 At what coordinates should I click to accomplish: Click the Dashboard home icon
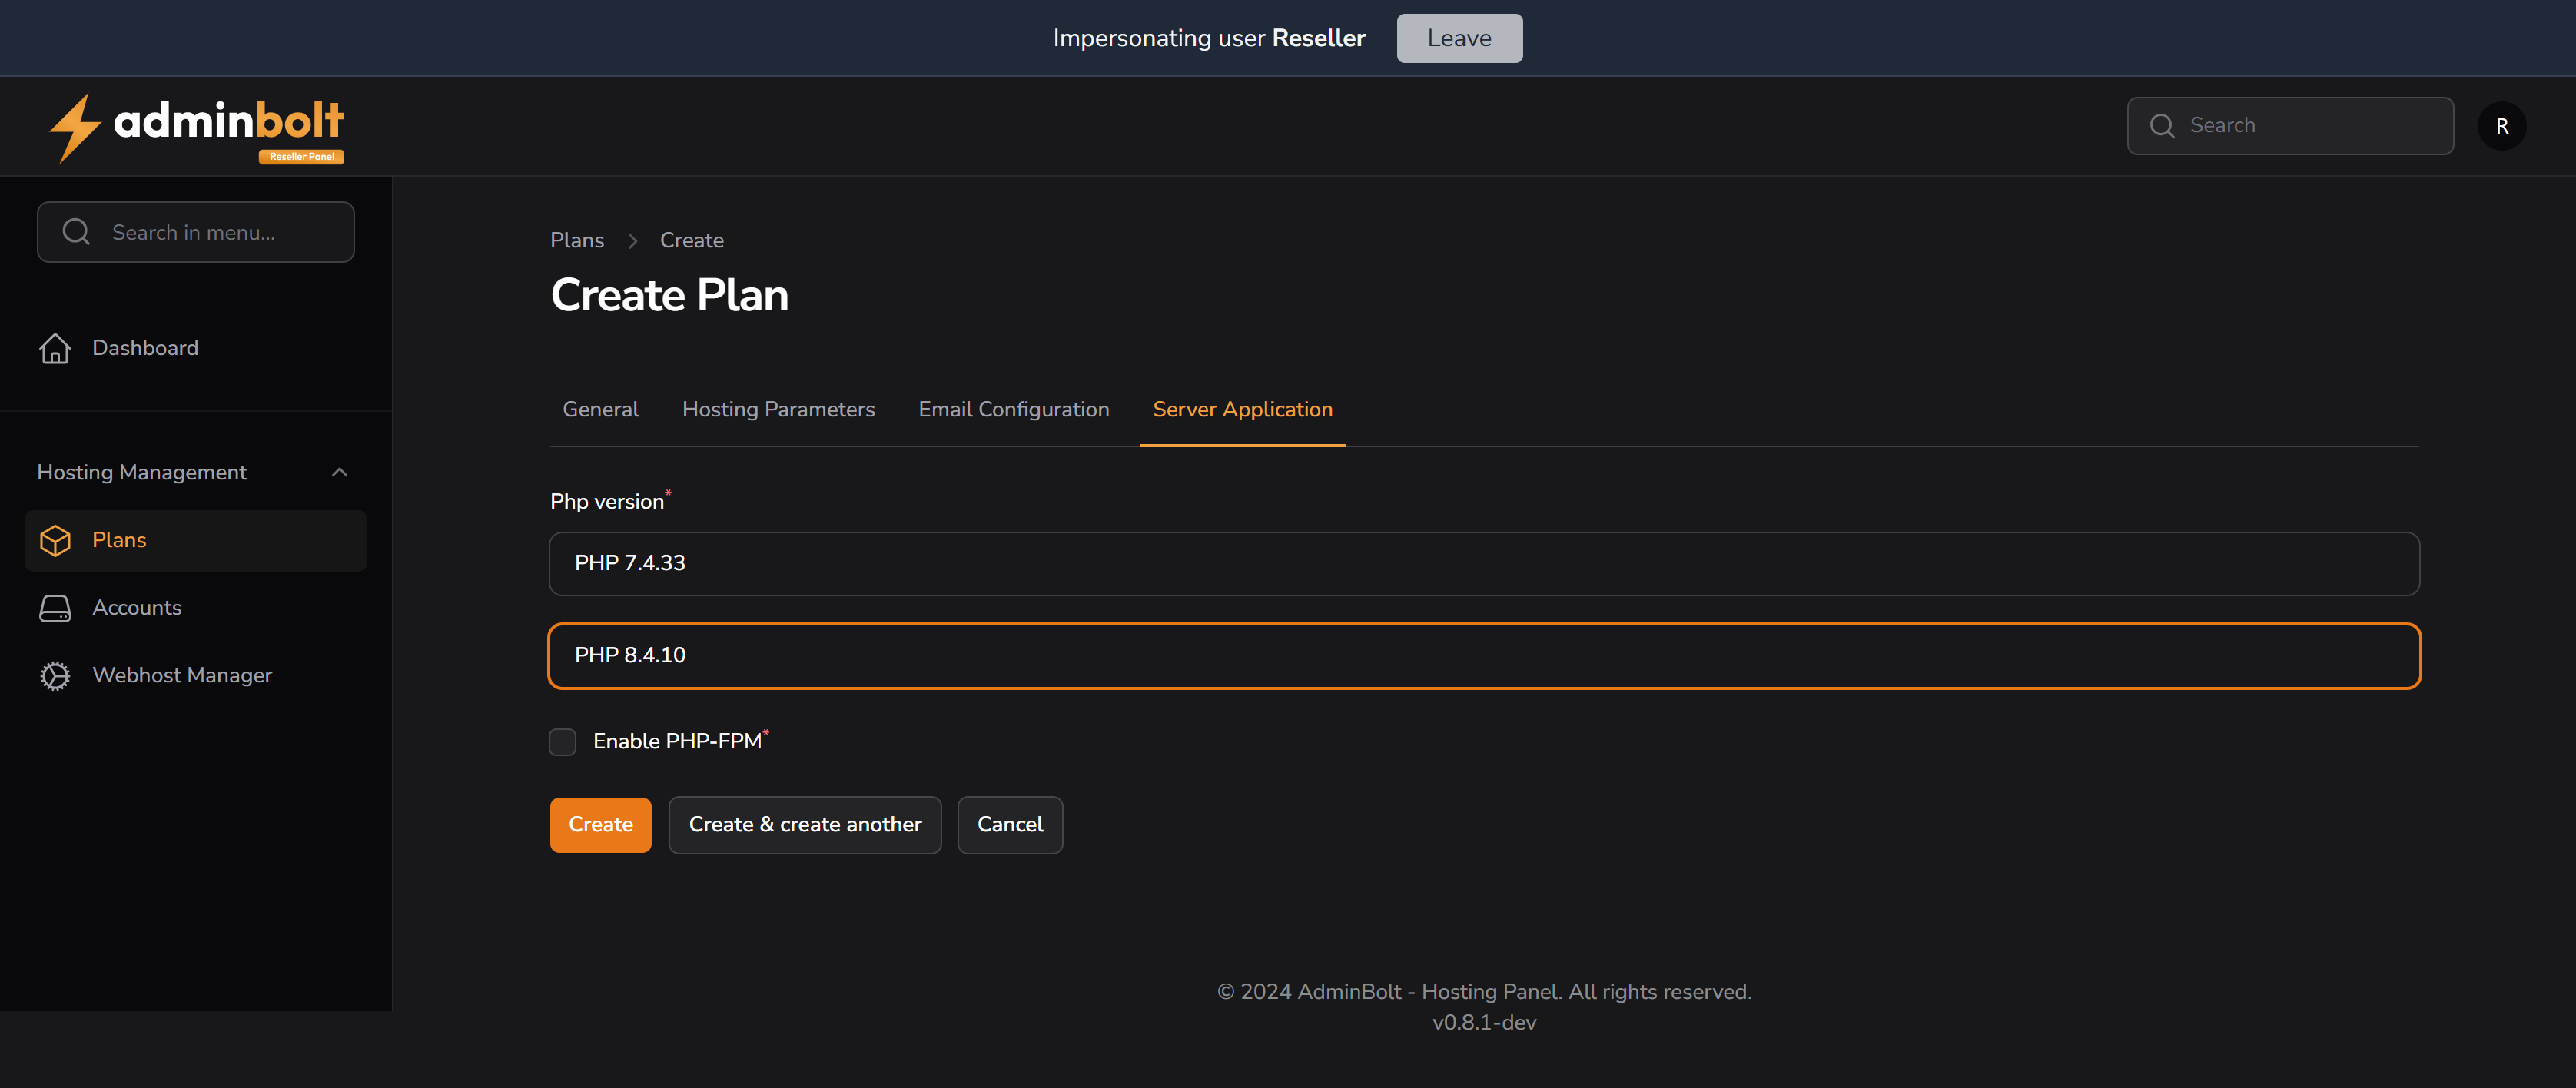click(x=55, y=348)
